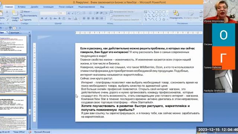238x134 pixels.
Task: Pick the 5-point Star shape
Action: [164, 19]
